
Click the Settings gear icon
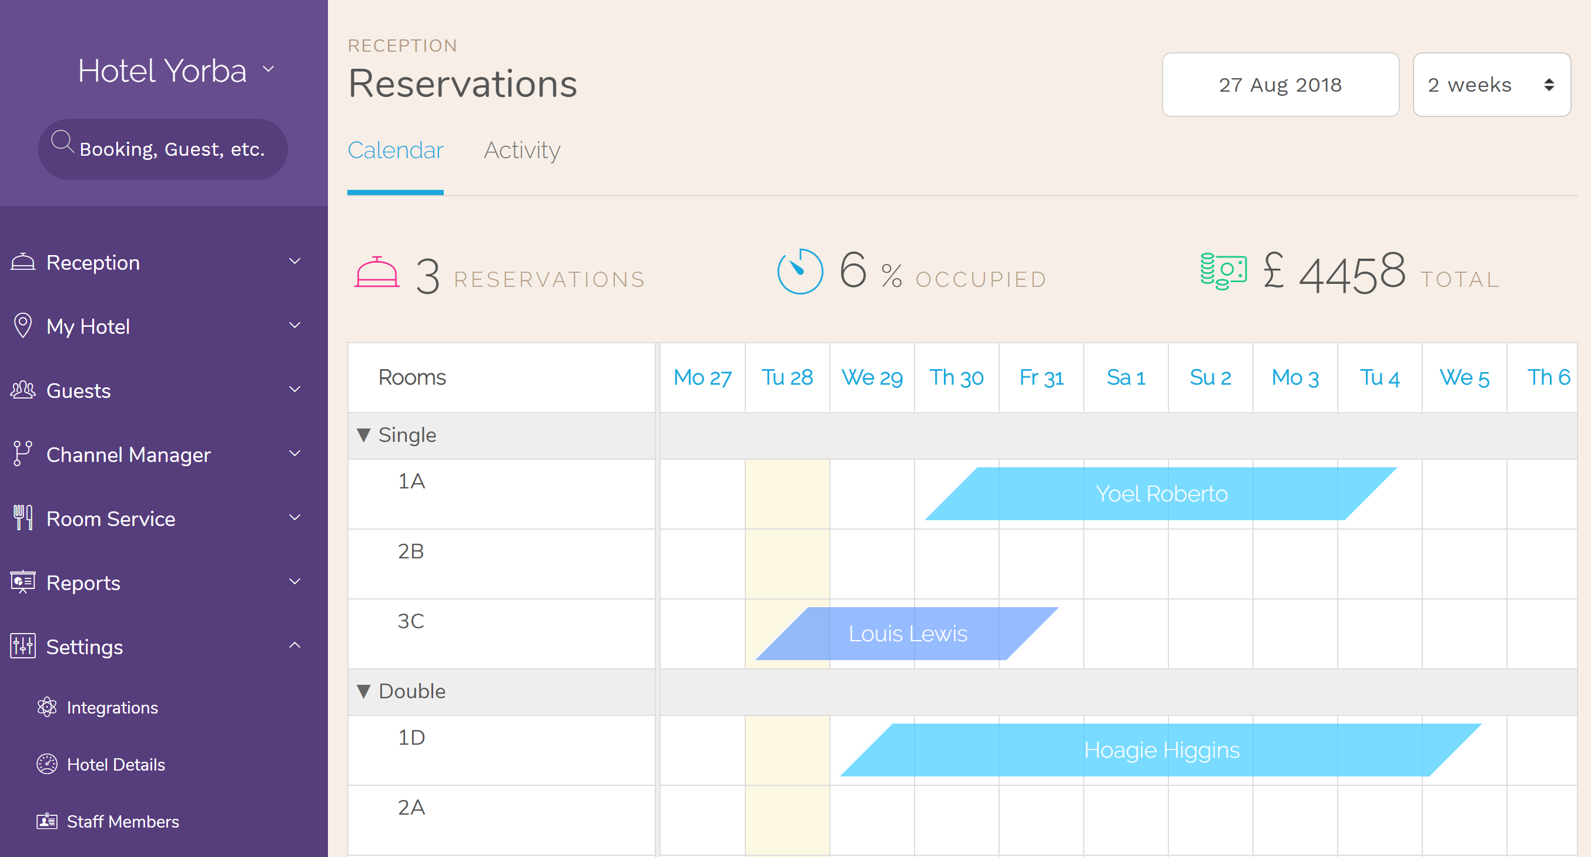(x=23, y=647)
